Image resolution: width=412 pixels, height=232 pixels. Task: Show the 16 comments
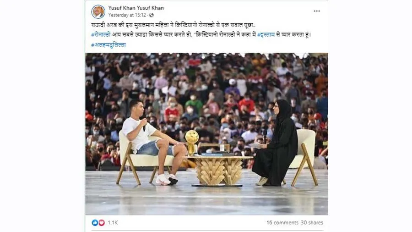tap(282, 222)
